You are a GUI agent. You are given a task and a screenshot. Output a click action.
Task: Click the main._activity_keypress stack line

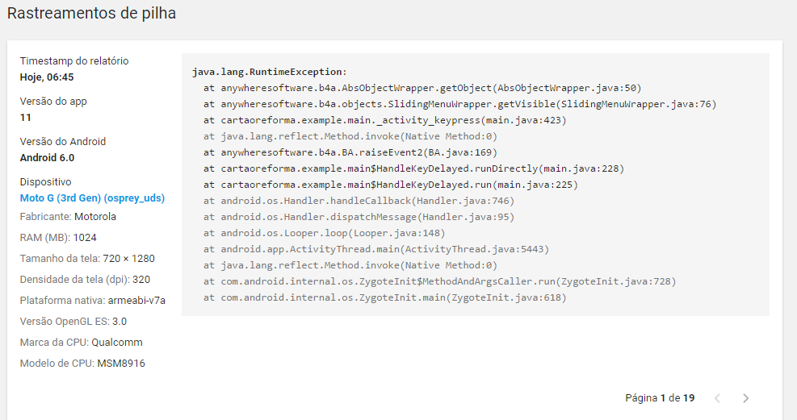click(384, 120)
